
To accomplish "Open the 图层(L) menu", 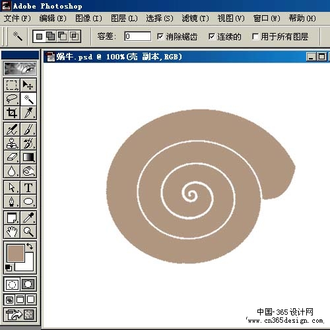I will 124,18.
